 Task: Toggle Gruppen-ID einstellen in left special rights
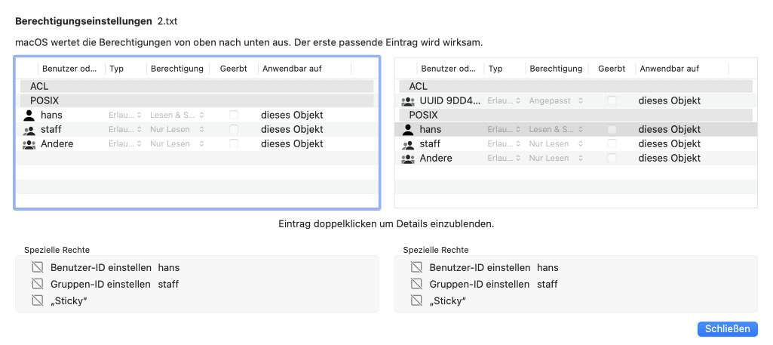pos(38,284)
